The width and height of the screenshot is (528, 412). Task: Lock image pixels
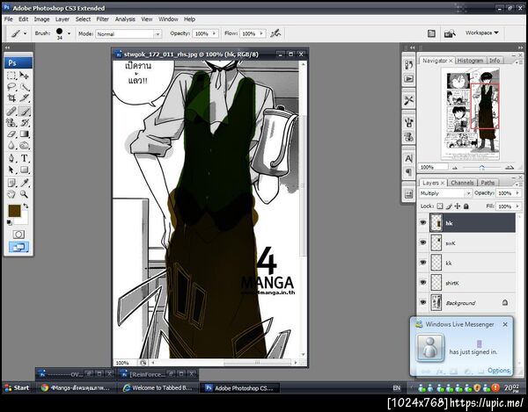pos(449,206)
